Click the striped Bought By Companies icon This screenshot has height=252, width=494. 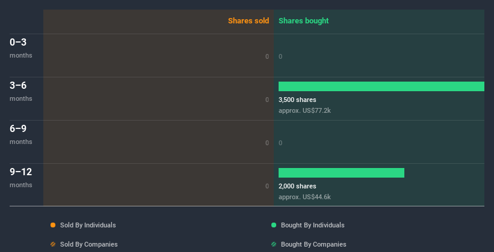coord(274,244)
